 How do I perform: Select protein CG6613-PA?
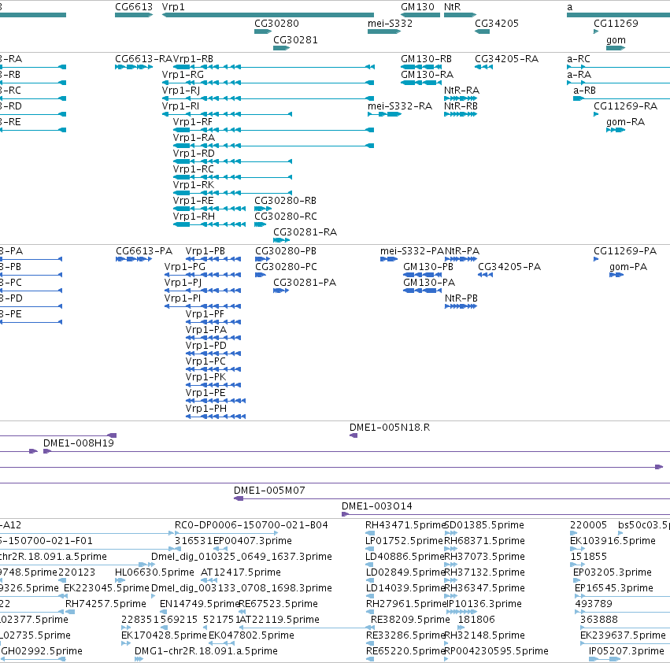[x=144, y=251]
